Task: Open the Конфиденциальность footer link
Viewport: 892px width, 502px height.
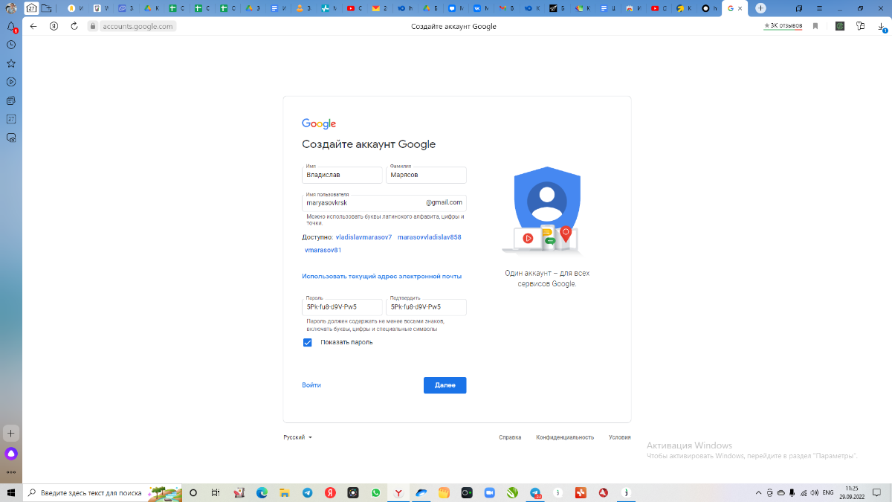Action: (565, 437)
